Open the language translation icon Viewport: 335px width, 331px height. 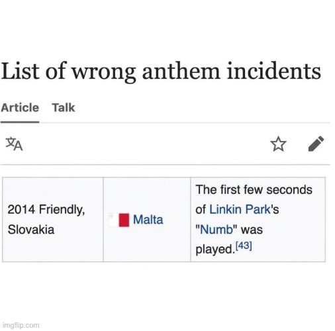point(14,144)
